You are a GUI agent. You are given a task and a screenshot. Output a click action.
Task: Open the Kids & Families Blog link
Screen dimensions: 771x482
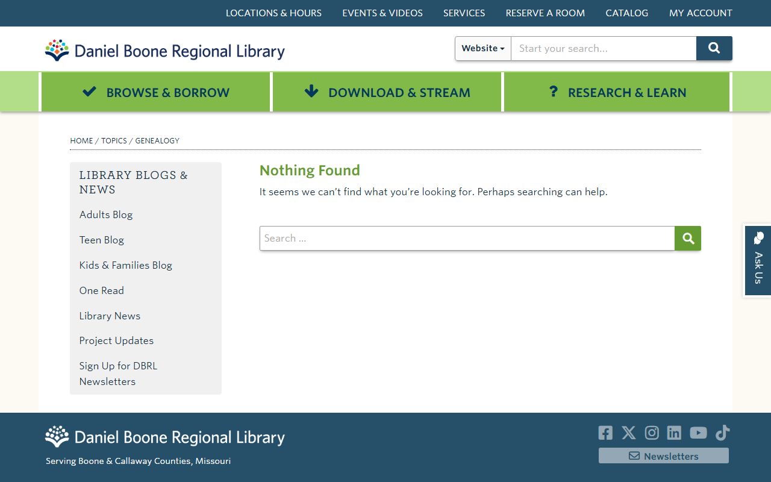coord(126,265)
